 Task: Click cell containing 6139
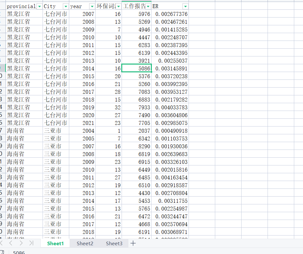point(137,53)
